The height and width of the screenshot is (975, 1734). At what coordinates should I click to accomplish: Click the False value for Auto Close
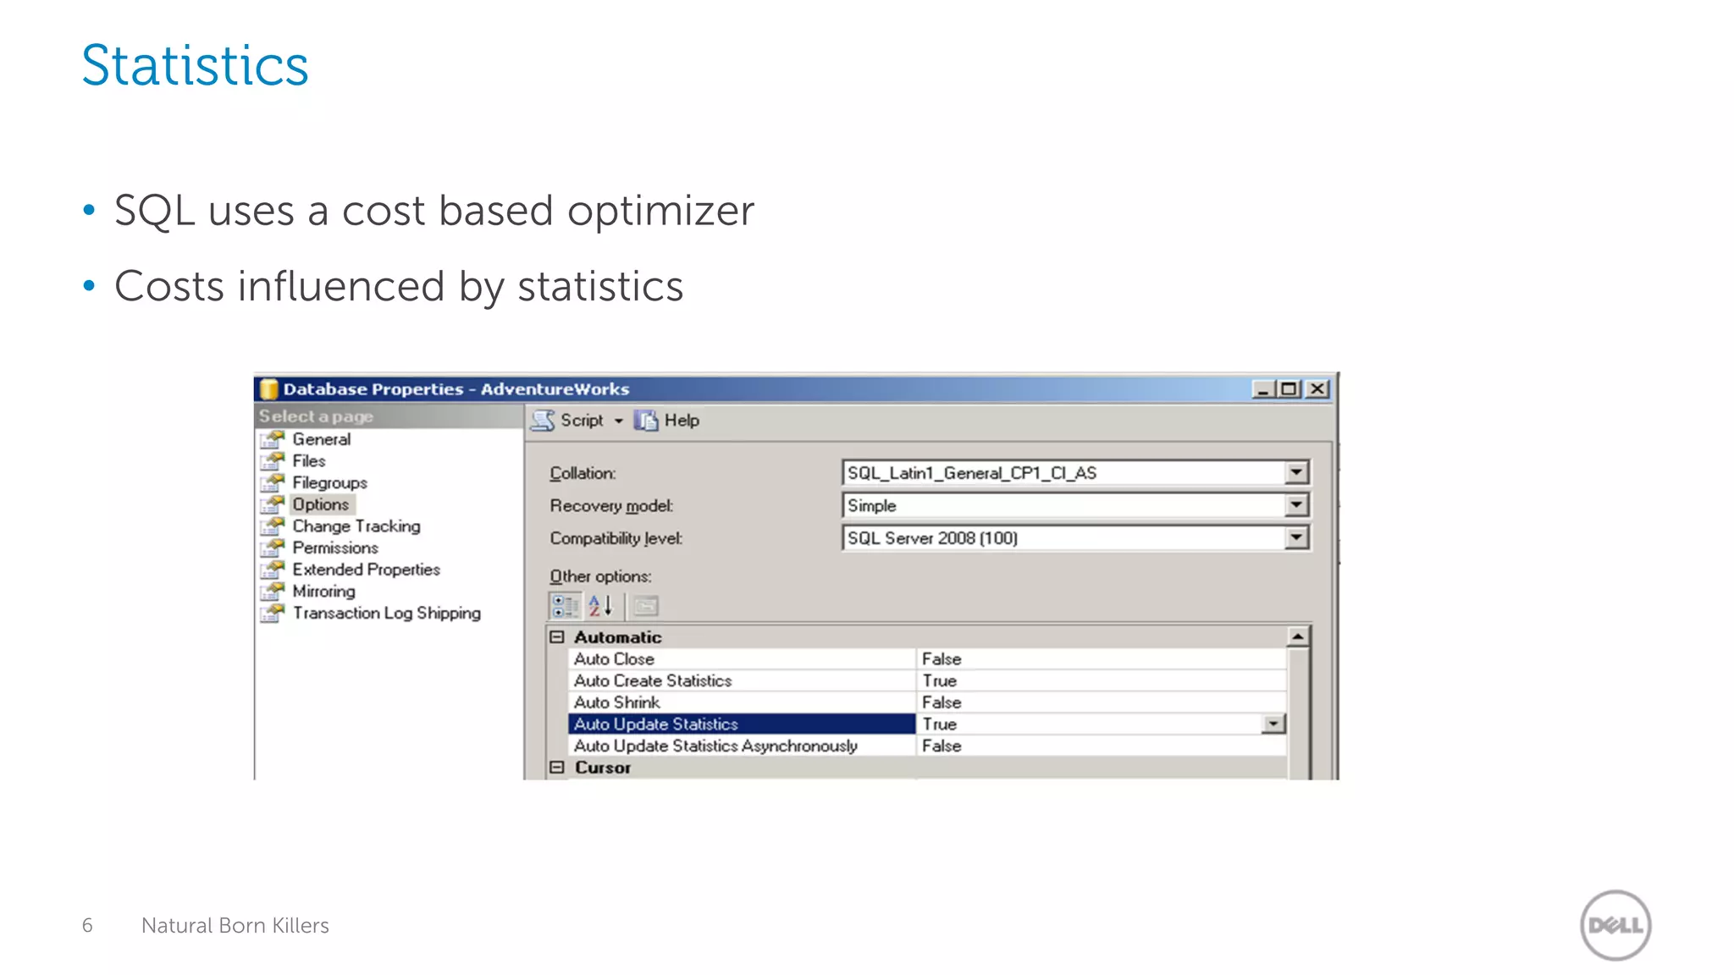tap(942, 659)
